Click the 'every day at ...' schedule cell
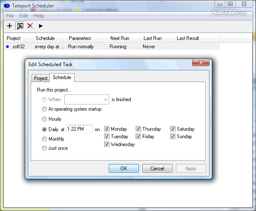The image size is (256, 211). 49,47
